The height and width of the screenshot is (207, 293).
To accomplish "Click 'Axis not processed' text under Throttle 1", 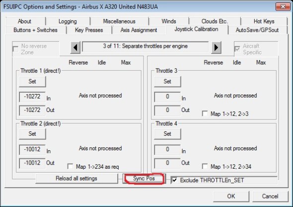I will click(x=100, y=96).
